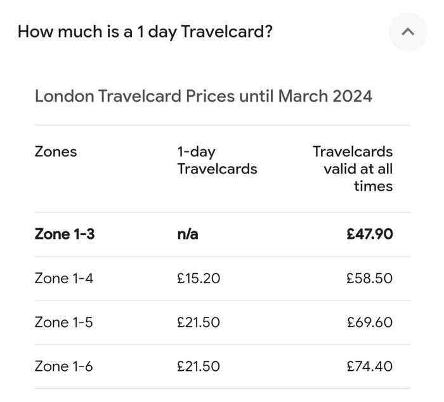Click the words 'How much' in the question
This screenshot has height=402, width=444.
click(51, 32)
